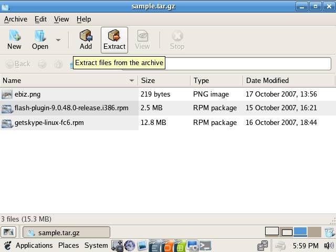
Task: Click the volume speaker icon in the panel
Action: (329, 245)
